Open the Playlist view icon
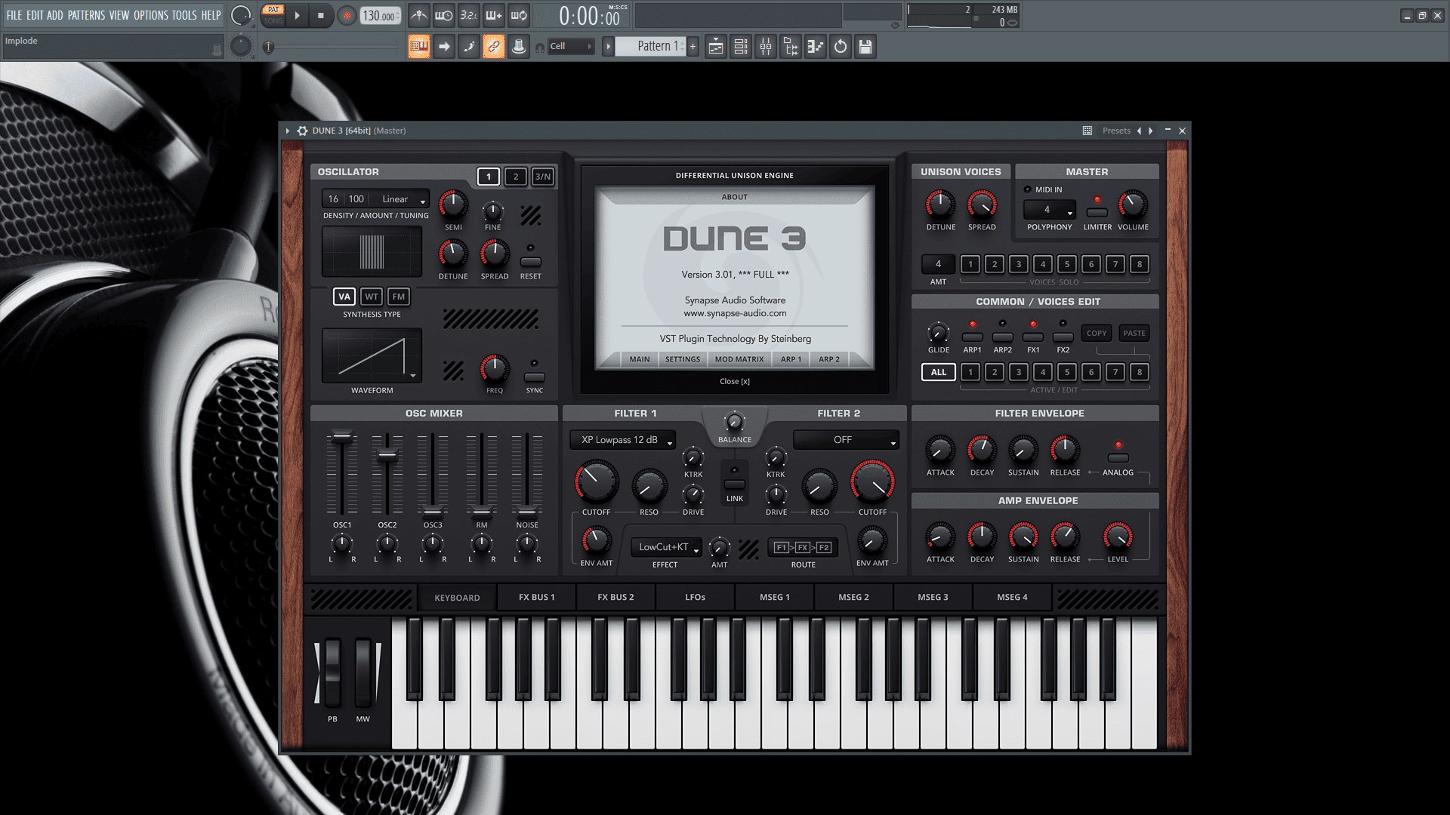The height and width of the screenshot is (815, 1450). tap(716, 47)
